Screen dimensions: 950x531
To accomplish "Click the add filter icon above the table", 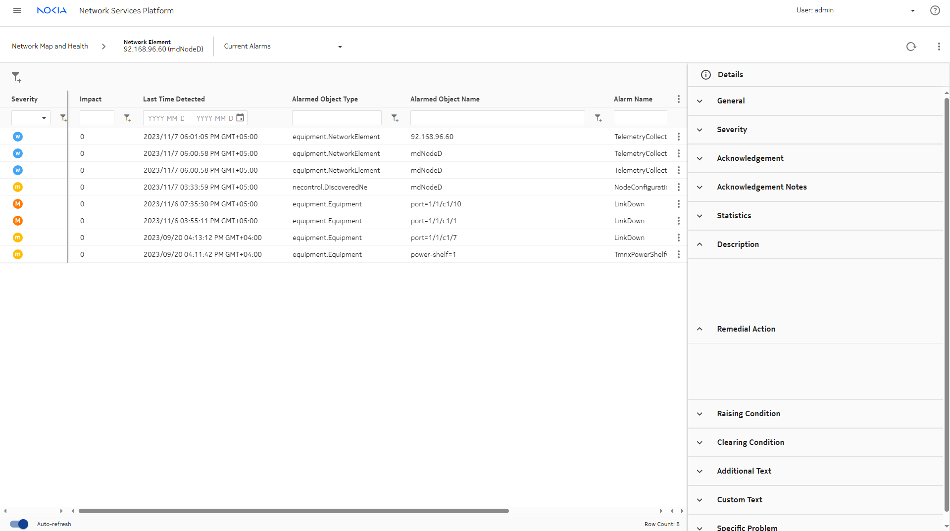I will pyautogui.click(x=16, y=77).
